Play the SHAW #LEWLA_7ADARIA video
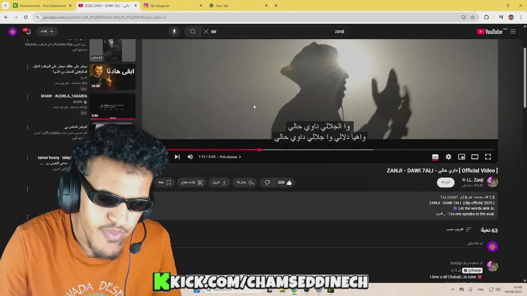527x296 pixels. pyautogui.click(x=112, y=106)
